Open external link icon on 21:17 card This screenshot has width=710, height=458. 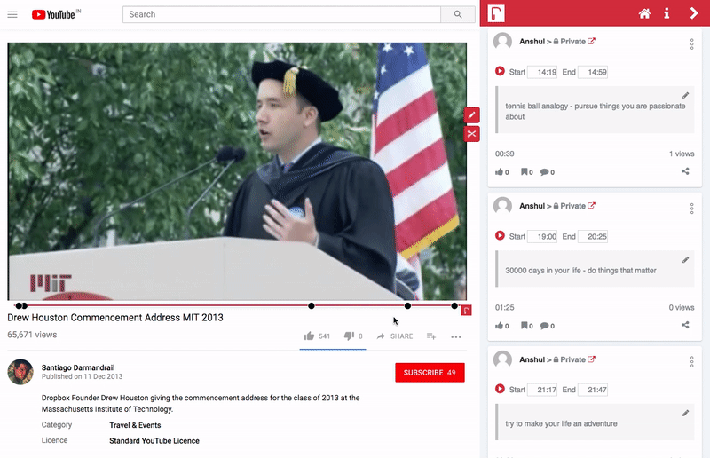pos(591,359)
